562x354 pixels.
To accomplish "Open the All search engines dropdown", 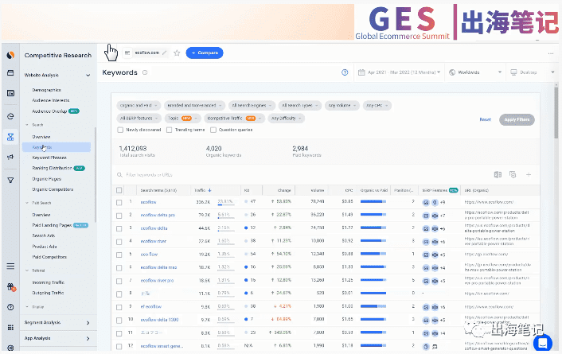I will pos(252,105).
